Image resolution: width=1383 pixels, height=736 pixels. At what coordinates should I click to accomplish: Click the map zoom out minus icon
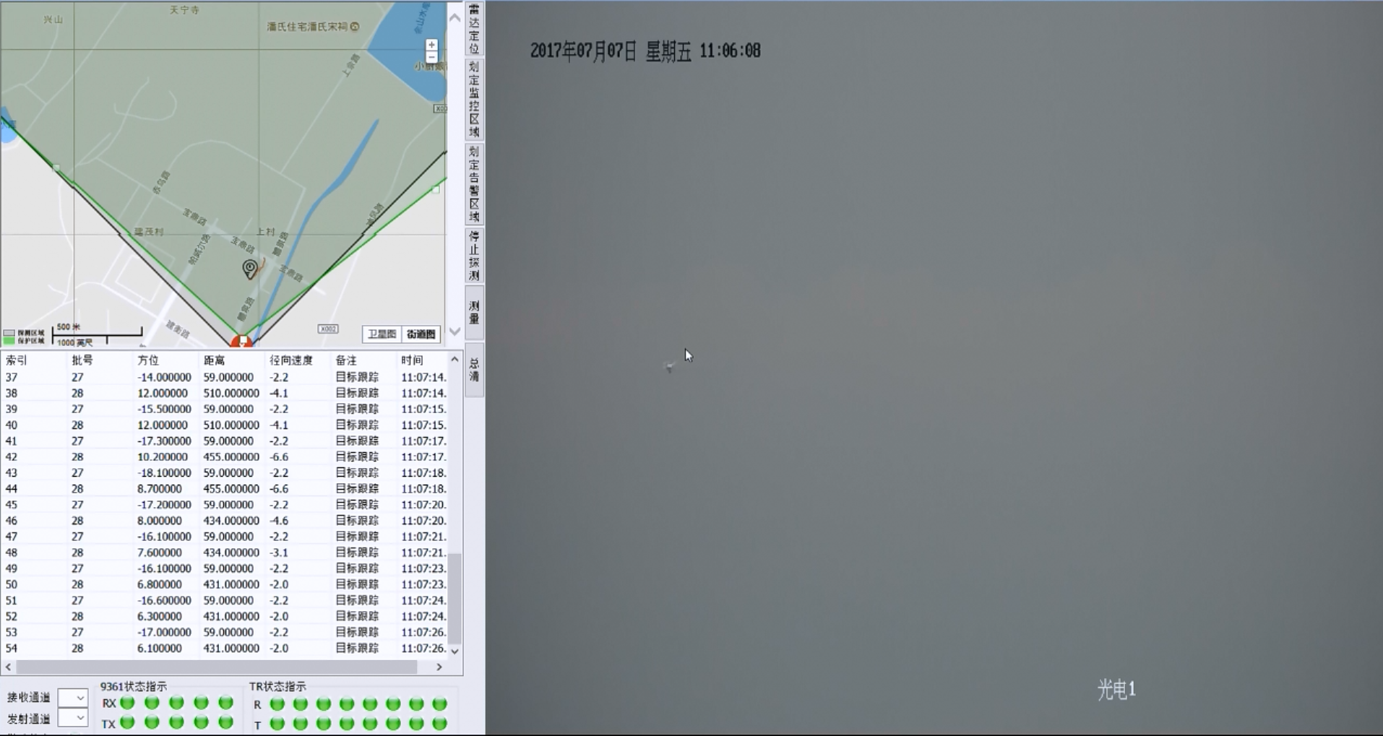431,57
